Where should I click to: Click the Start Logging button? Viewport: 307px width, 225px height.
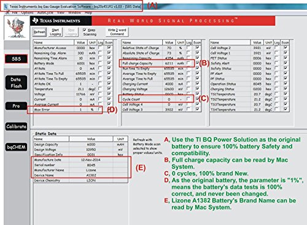(x=55, y=32)
